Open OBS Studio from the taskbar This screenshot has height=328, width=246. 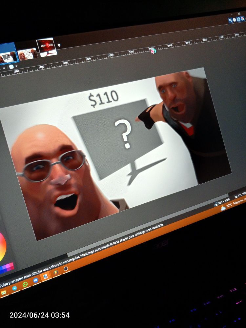[66, 269]
